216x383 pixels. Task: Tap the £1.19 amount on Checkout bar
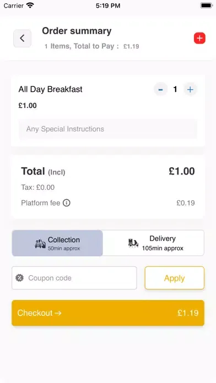(188, 313)
